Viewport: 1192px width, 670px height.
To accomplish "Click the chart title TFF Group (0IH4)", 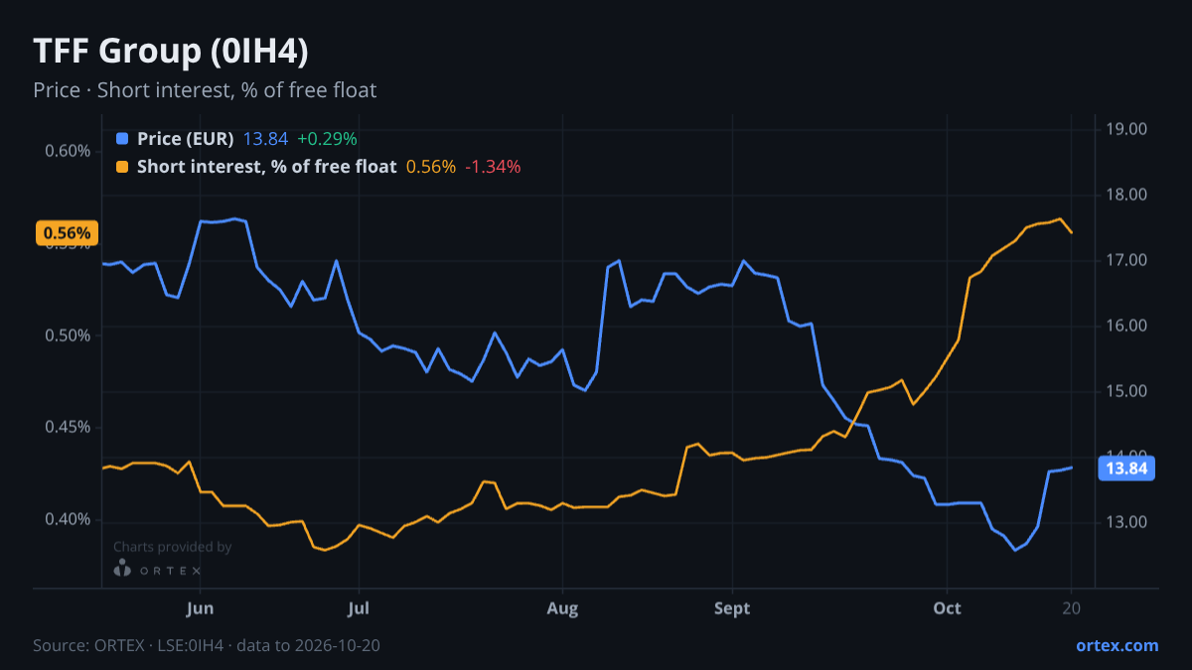I will pos(171,52).
